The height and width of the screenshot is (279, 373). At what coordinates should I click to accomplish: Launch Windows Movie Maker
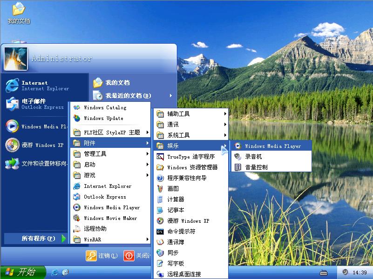coord(110,218)
